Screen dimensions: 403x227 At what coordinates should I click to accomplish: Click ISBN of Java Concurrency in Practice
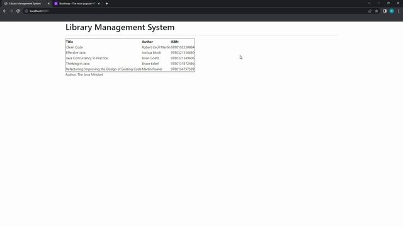point(183,58)
